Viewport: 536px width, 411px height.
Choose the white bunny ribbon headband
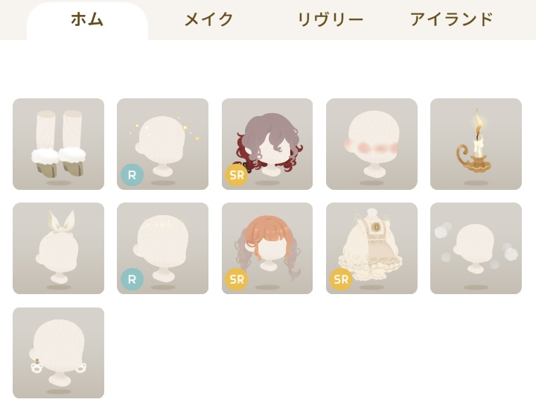[x=59, y=248]
